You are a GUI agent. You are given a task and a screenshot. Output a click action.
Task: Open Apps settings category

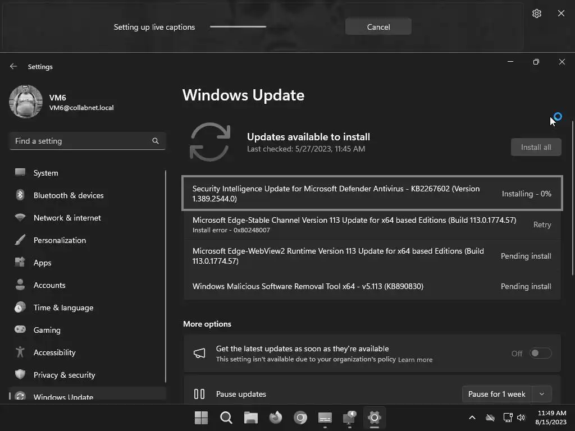pos(87,263)
